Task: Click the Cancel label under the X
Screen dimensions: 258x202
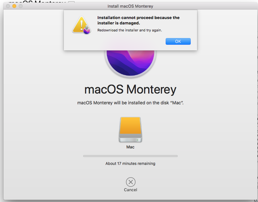Action: 130,190
